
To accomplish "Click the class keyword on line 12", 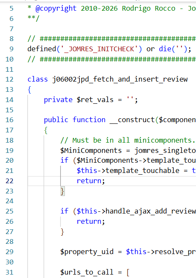I will [38, 79].
